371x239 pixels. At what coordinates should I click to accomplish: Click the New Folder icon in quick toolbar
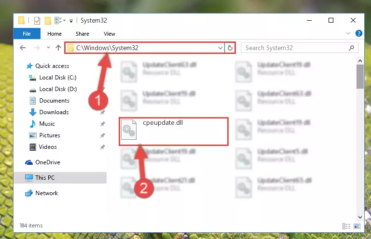pyautogui.click(x=48, y=21)
